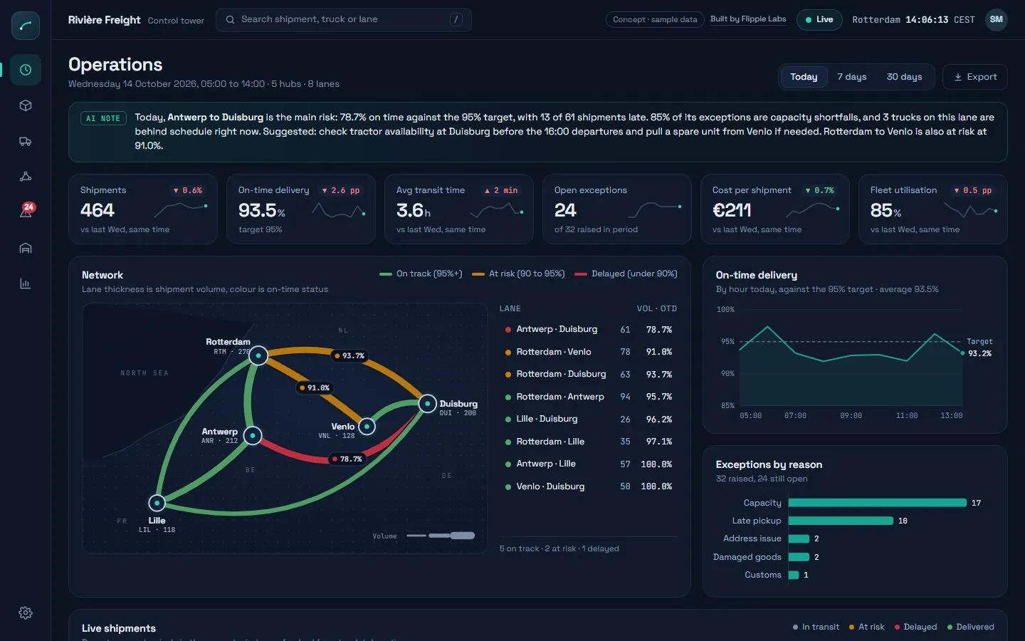
Task: Click the AI NOTE badge
Action: pos(103,118)
